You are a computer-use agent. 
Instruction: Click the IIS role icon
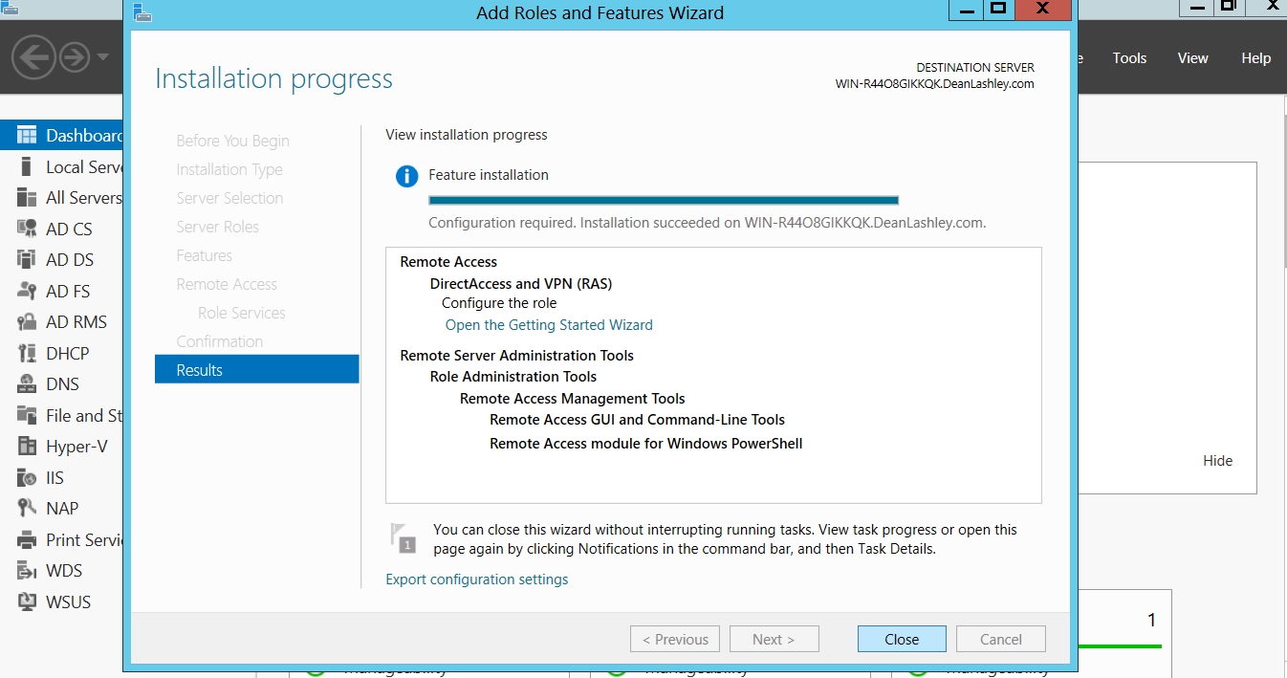[x=27, y=478]
